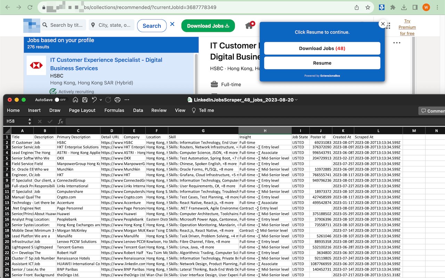Image resolution: width=445 pixels, height=278 pixels.
Task: Select the 'Scraped At' header cell
Action: pyautogui.click(x=378, y=137)
